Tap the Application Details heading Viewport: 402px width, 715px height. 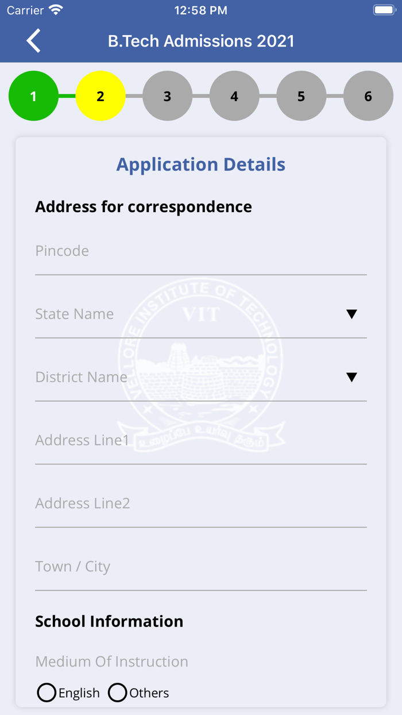pyautogui.click(x=201, y=164)
